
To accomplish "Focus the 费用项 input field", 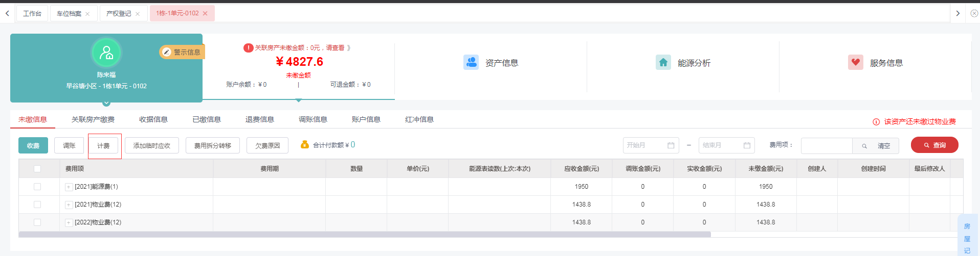I will 827,146.
